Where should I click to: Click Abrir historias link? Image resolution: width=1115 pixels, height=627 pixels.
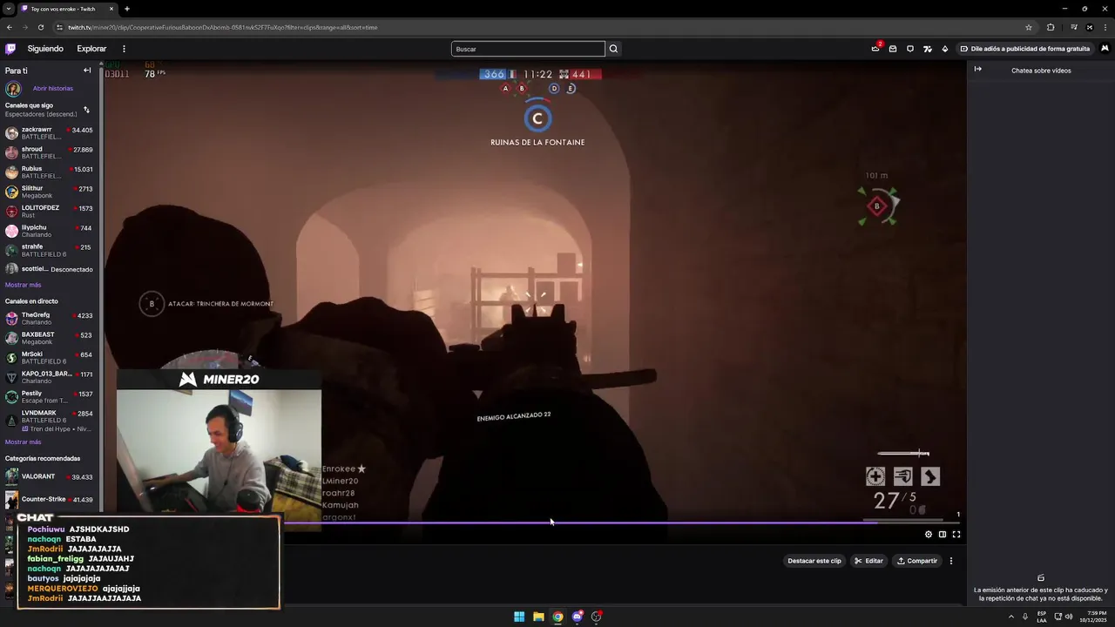click(x=53, y=88)
